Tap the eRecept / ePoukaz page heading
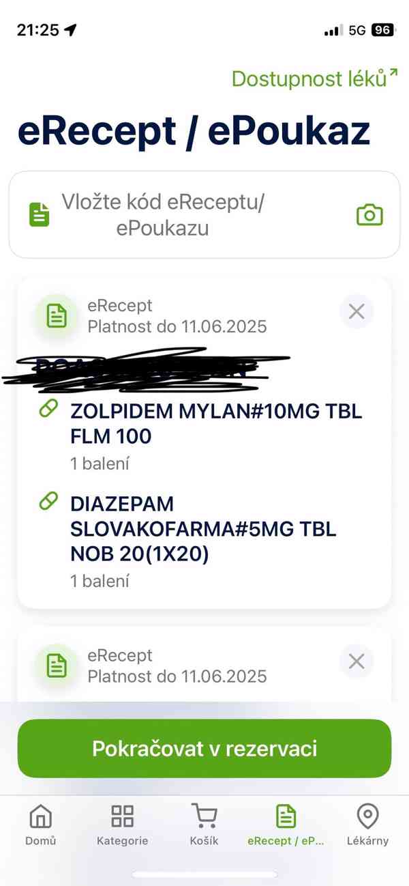This screenshot has height=886, width=409. click(194, 131)
